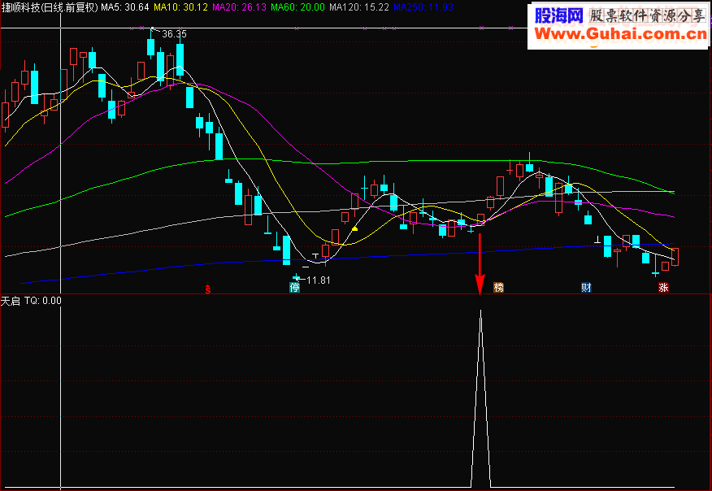Click the blue MA250: 11.93 label
This screenshot has width=712, height=491.
pyautogui.click(x=423, y=7)
